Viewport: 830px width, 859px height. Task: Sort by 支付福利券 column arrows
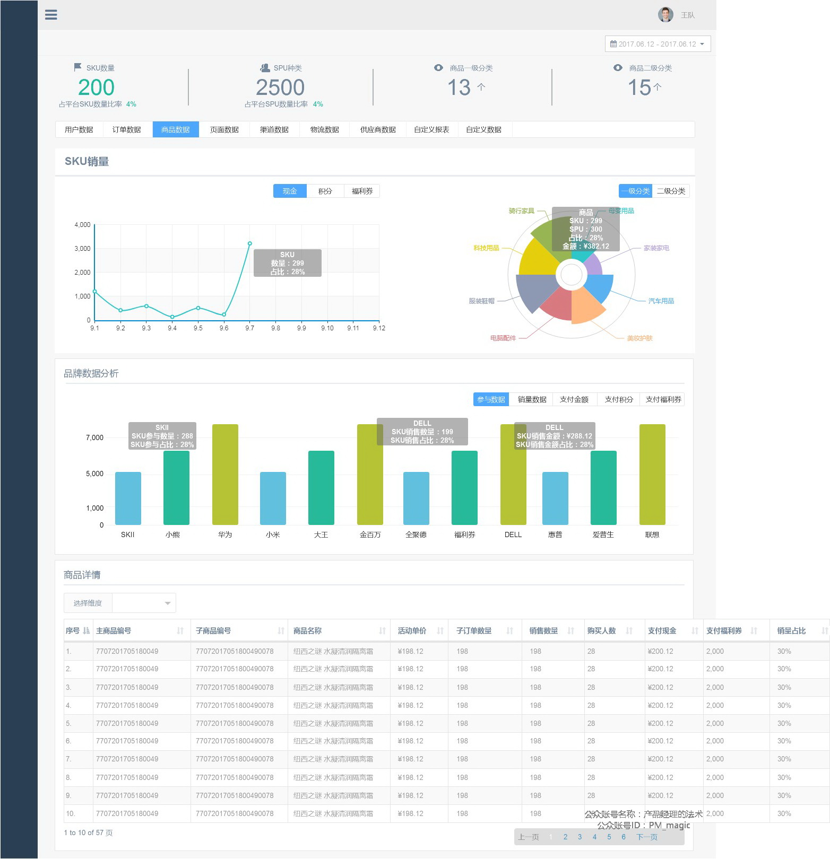(754, 630)
